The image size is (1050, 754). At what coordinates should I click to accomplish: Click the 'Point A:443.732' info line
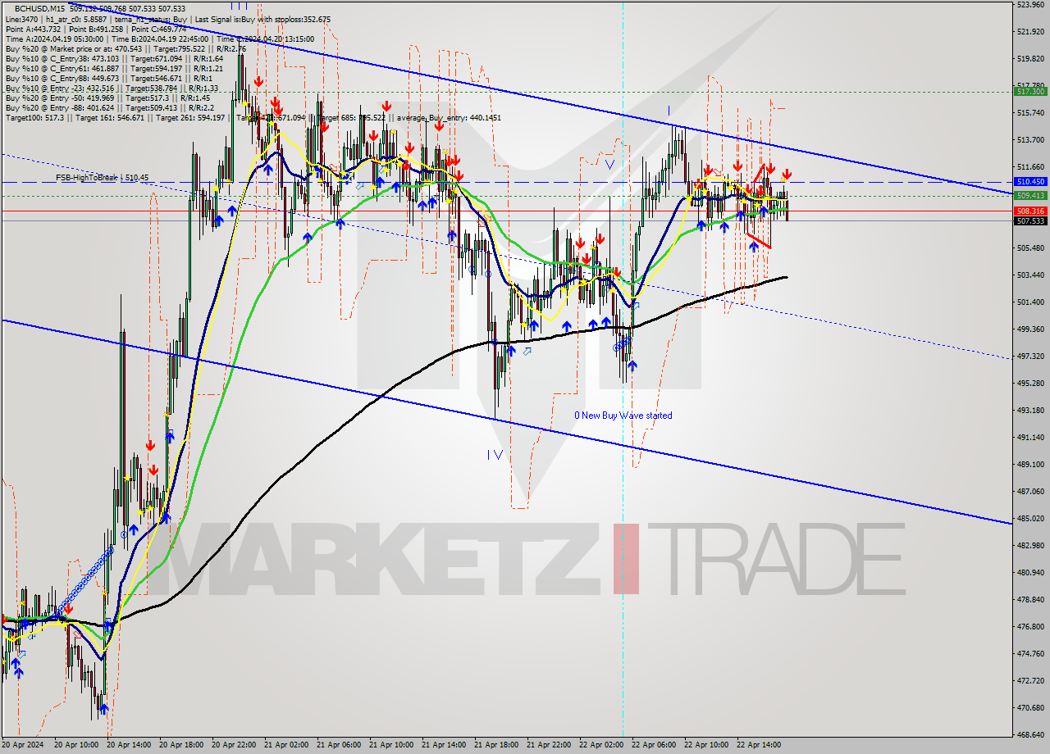tap(96, 29)
